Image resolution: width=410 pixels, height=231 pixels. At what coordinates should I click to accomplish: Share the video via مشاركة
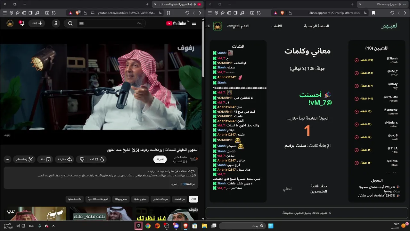pos(65,159)
